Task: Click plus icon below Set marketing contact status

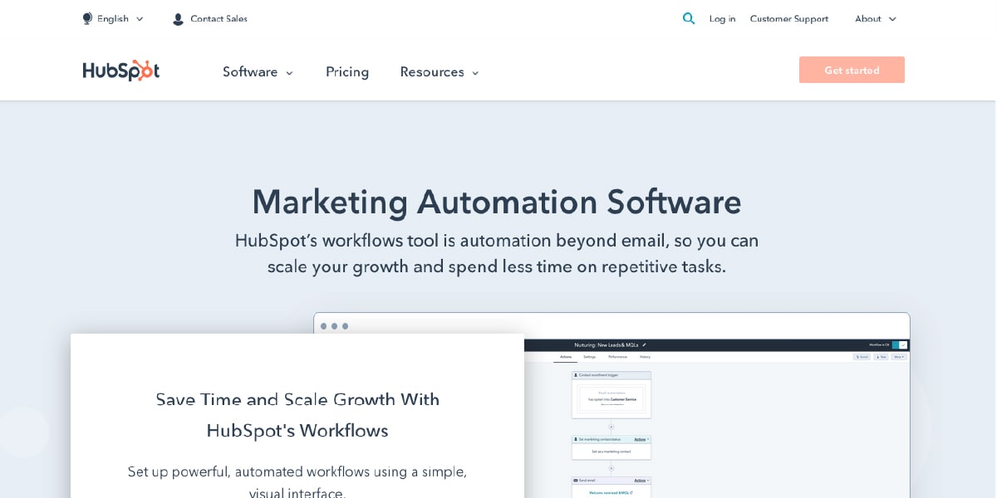Action: coord(611,468)
